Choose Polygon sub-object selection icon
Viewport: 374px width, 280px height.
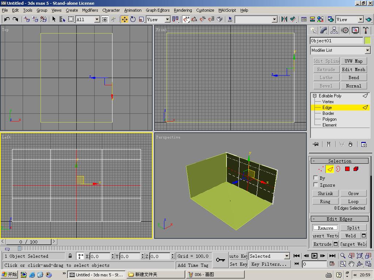click(347, 169)
